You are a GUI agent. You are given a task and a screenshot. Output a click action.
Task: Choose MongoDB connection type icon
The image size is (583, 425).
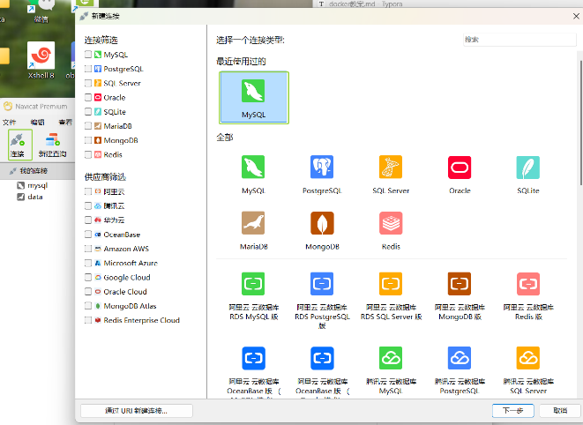[322, 223]
